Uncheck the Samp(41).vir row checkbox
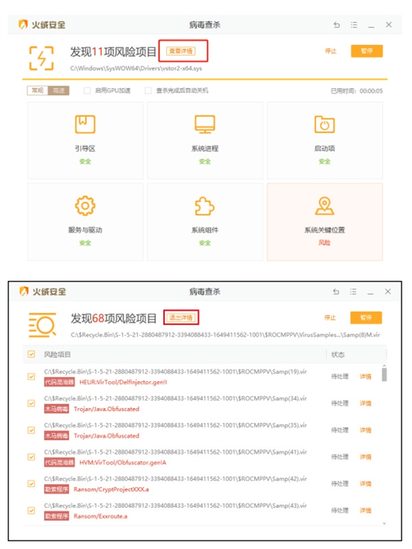The height and width of the screenshot is (549, 412). tap(32, 457)
